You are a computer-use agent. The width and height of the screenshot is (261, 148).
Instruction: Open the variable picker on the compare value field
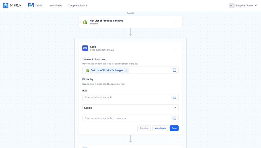[175, 118]
